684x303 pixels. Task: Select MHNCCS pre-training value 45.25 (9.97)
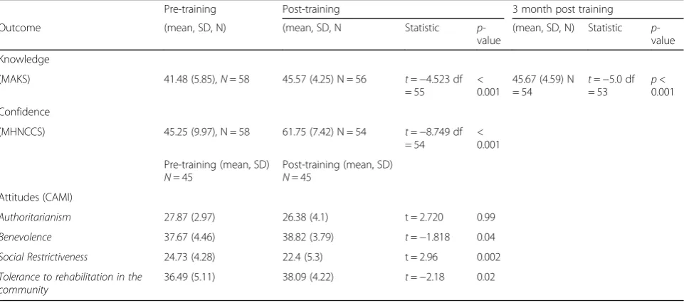tap(207, 132)
